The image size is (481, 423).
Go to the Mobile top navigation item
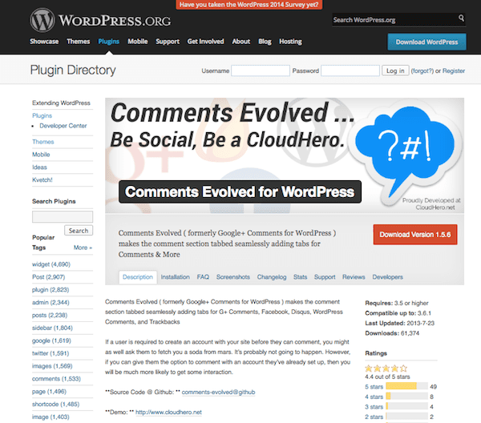pos(138,42)
